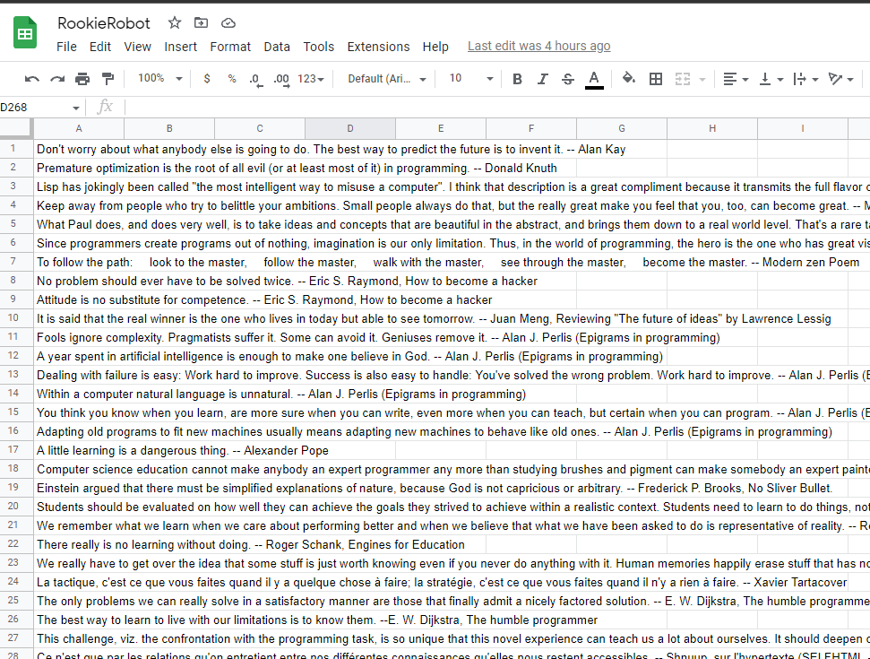Open more number formats 123 dropdown
This screenshot has width=870, height=659.
pos(311,79)
